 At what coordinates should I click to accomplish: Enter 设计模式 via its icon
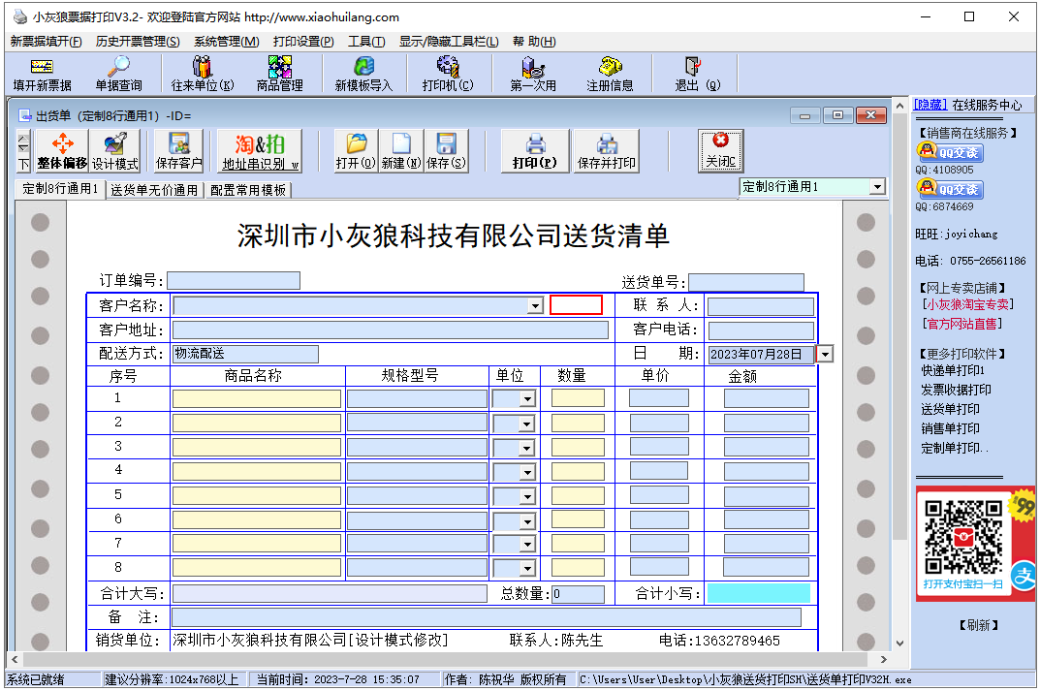[x=114, y=151]
